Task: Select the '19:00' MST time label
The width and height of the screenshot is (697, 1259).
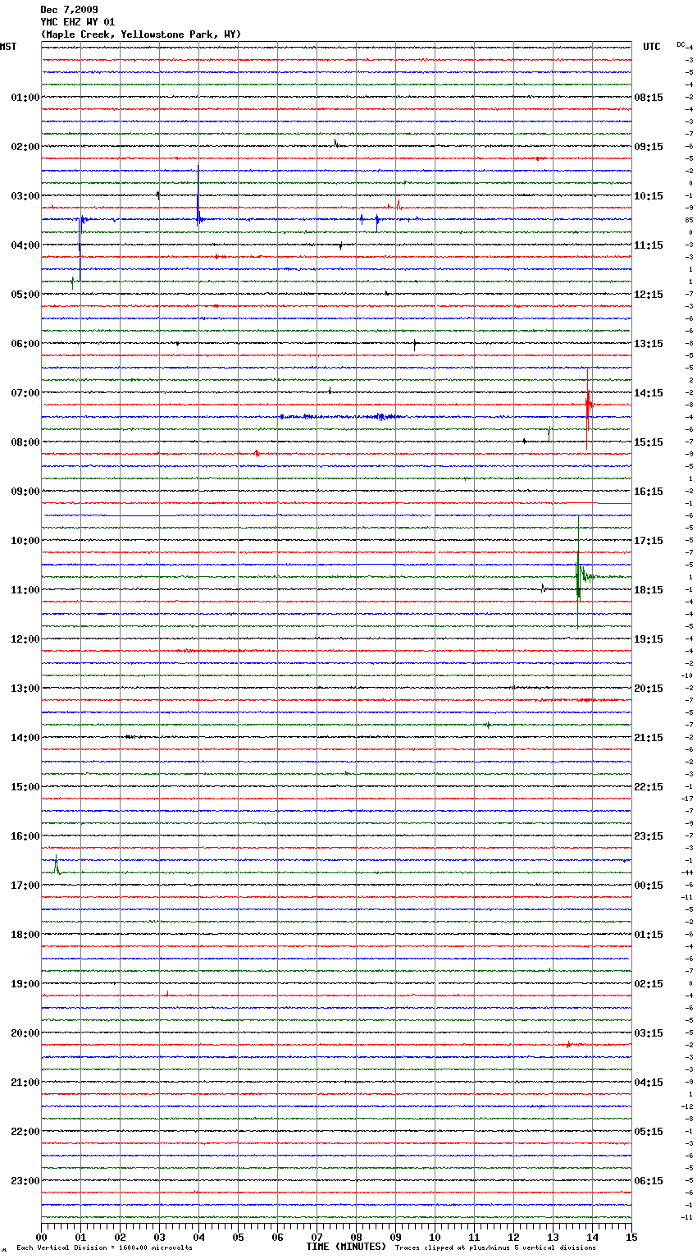Action: coord(25,984)
